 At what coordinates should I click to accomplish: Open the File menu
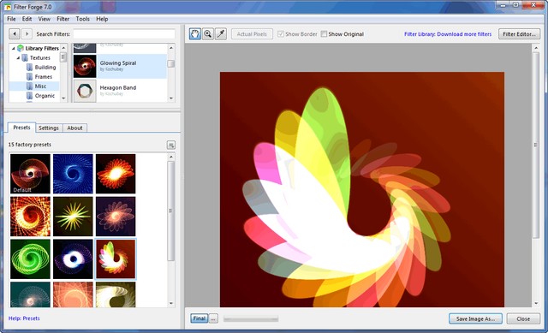click(x=11, y=19)
